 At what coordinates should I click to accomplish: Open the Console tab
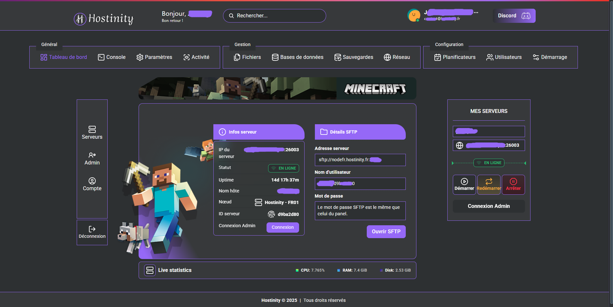[x=112, y=57]
